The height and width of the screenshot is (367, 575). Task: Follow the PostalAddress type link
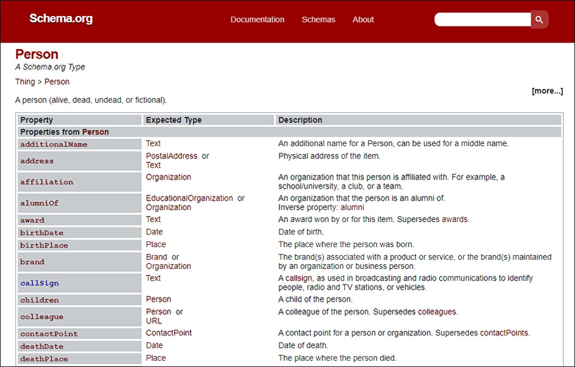coord(172,156)
